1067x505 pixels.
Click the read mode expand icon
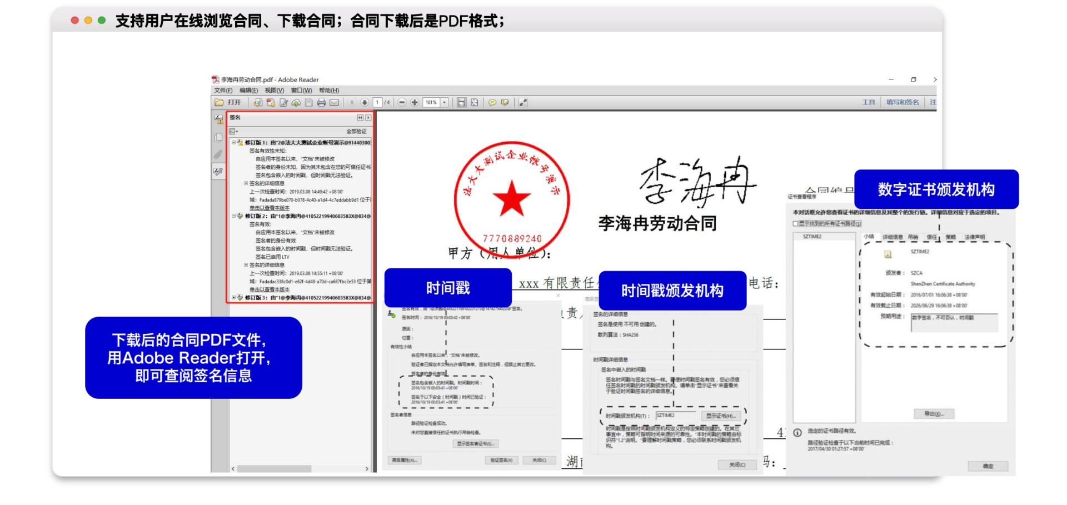pos(523,102)
